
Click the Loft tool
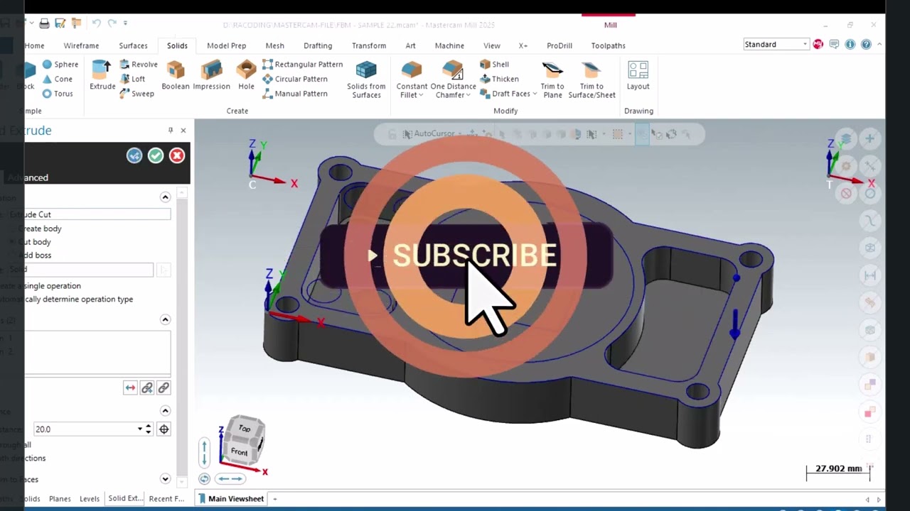coord(132,79)
